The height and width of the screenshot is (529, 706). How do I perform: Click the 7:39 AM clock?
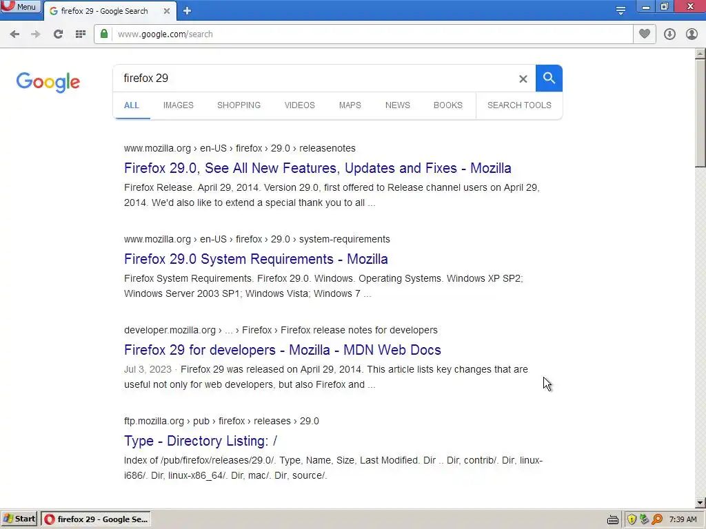click(683, 519)
